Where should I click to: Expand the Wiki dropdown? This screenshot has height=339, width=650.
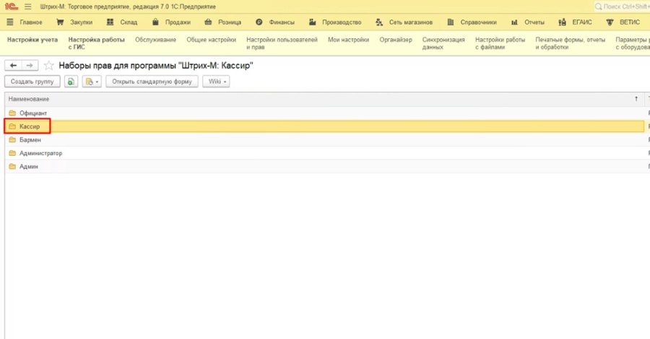tap(216, 82)
